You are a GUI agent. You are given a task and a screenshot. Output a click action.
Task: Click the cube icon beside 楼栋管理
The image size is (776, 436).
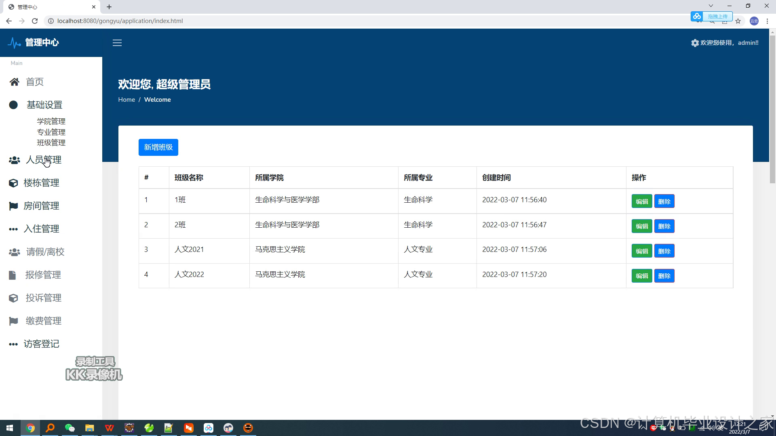pos(13,183)
